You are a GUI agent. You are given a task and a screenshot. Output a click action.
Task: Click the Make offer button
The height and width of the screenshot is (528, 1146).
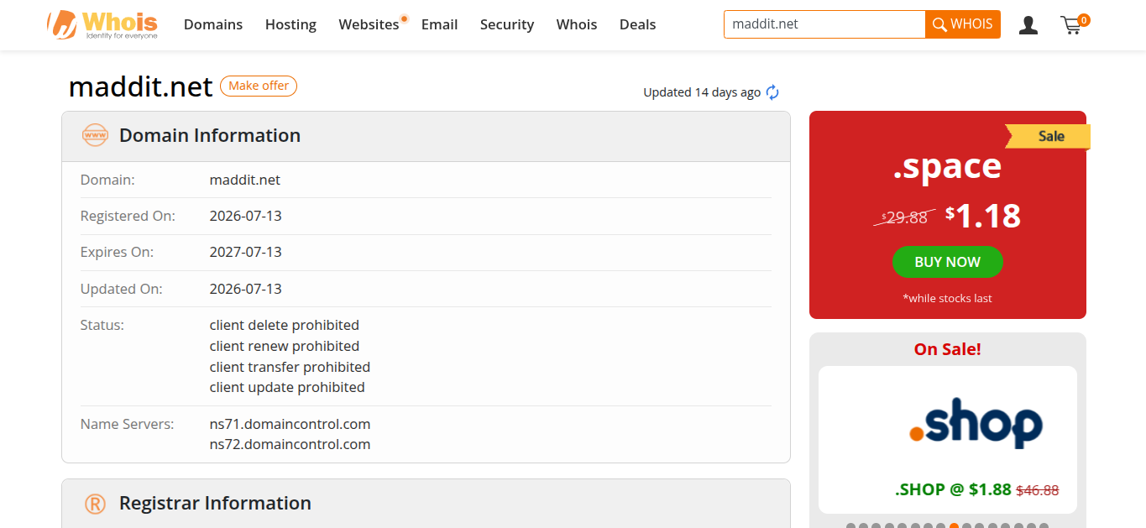(x=259, y=86)
